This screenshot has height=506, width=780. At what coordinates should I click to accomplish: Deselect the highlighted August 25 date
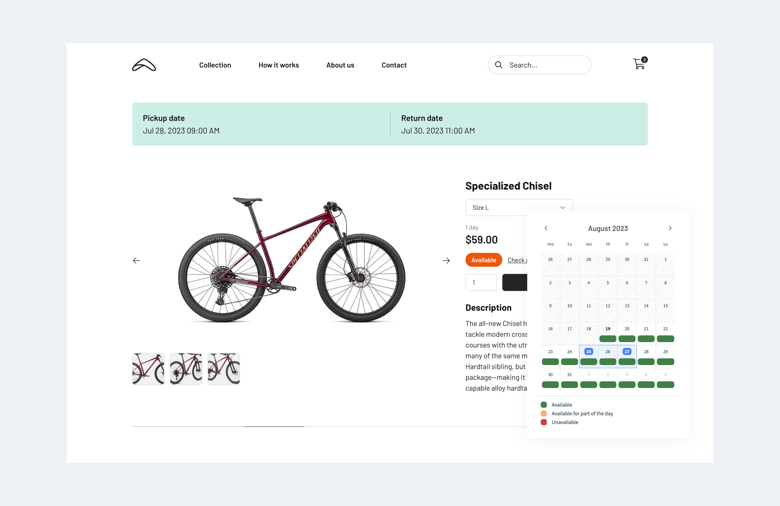point(589,351)
